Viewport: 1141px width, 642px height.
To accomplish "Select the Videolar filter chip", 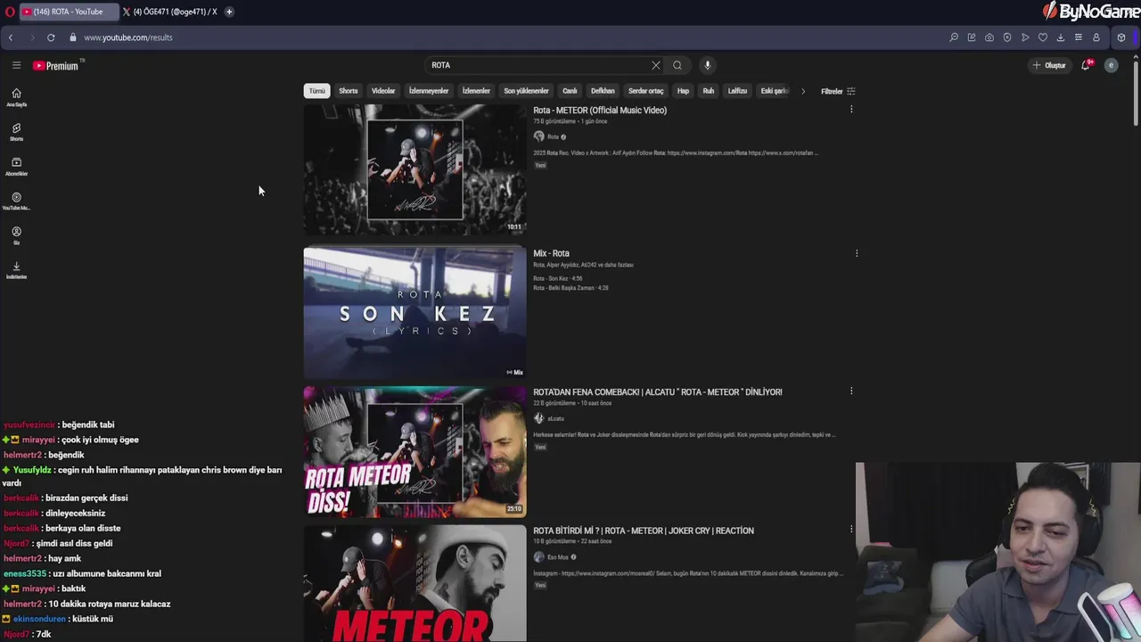I will click(383, 91).
